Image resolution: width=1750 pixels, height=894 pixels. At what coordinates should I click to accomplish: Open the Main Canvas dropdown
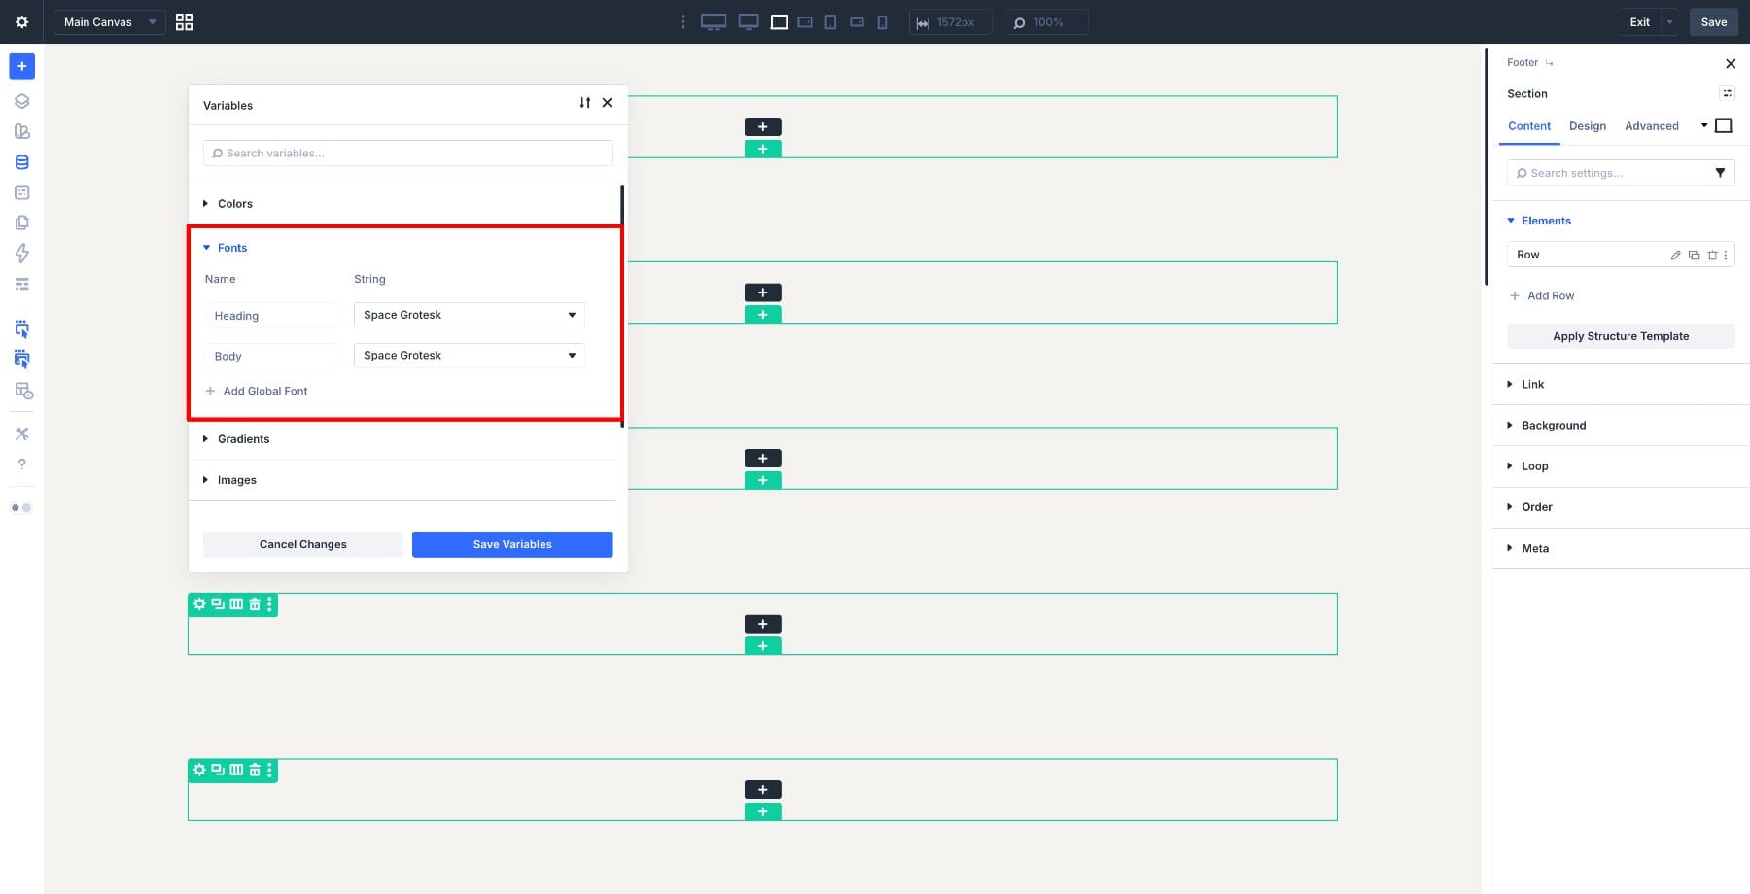click(x=109, y=21)
